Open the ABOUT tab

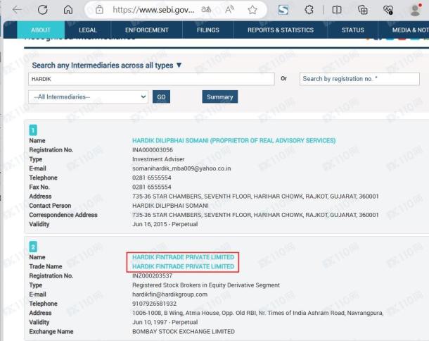(41, 30)
